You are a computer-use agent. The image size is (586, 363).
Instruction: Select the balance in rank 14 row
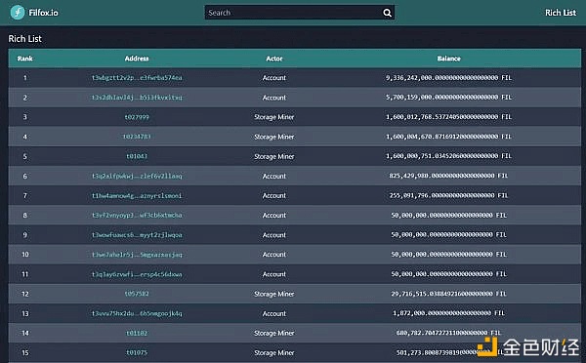448,333
